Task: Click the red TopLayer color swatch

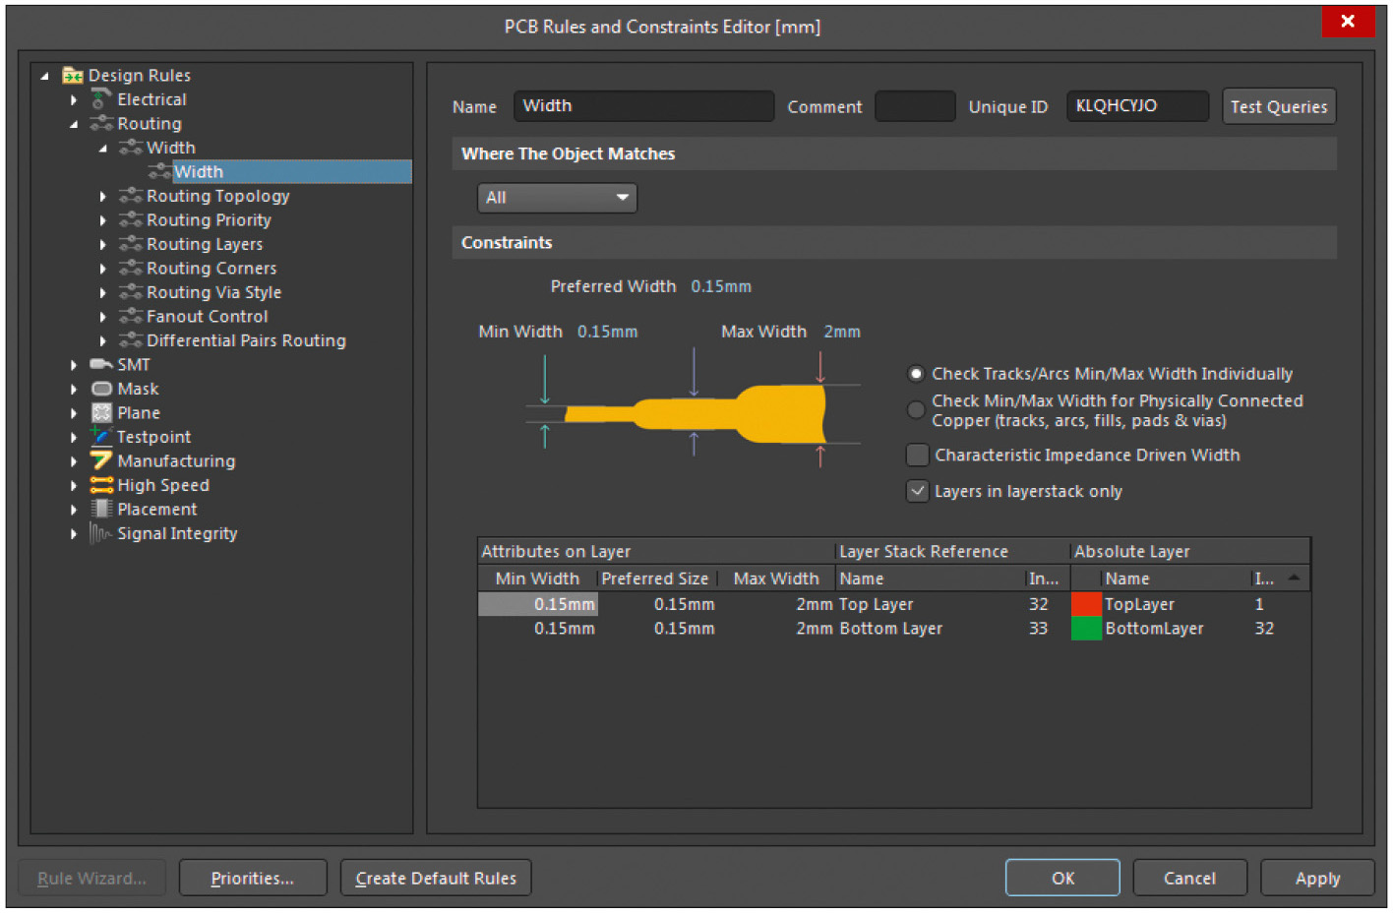Action: pyautogui.click(x=1086, y=604)
